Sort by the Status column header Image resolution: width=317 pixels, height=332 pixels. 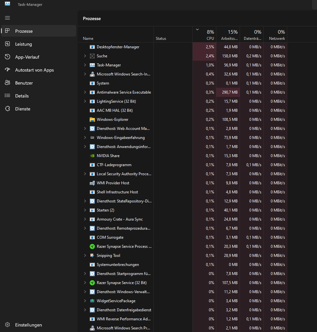click(x=173, y=34)
